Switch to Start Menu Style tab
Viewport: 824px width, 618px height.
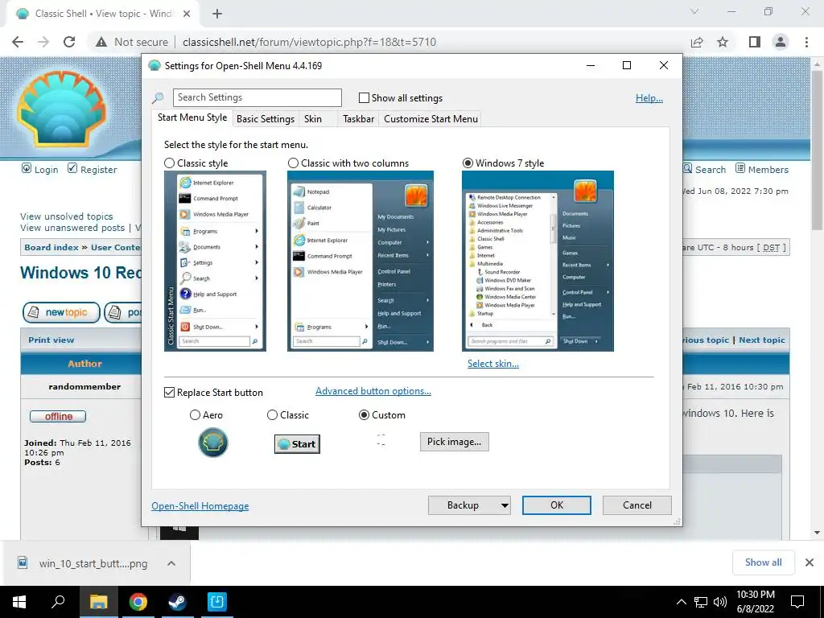(x=192, y=117)
